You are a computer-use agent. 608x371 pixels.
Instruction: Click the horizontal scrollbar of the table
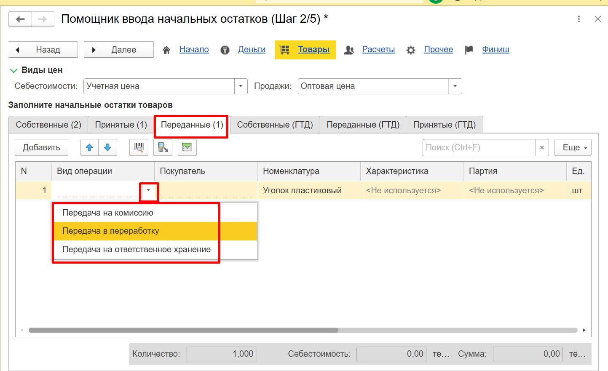pos(183,330)
